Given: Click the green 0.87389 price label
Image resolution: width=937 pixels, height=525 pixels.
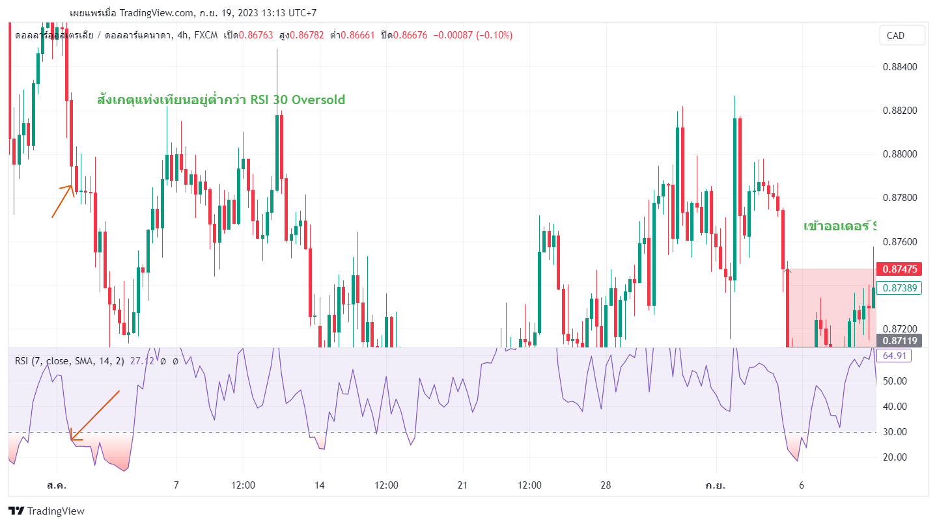Looking at the screenshot, I should pyautogui.click(x=899, y=288).
